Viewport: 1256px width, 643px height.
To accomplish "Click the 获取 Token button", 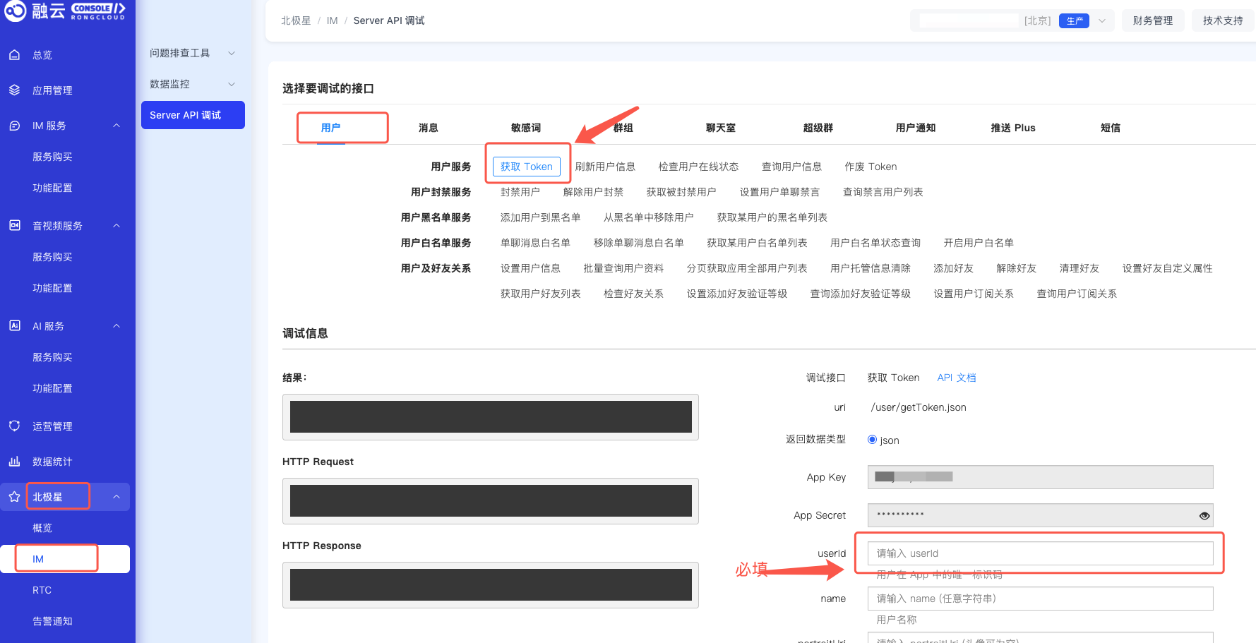I will click(x=527, y=167).
